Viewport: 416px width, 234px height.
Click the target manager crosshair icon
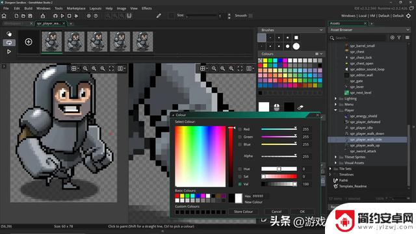[x=409, y=16]
